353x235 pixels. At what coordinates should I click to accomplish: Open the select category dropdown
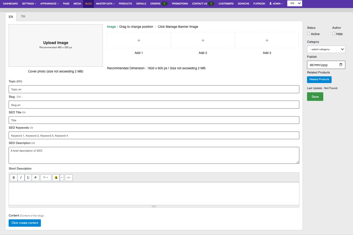[x=326, y=49]
